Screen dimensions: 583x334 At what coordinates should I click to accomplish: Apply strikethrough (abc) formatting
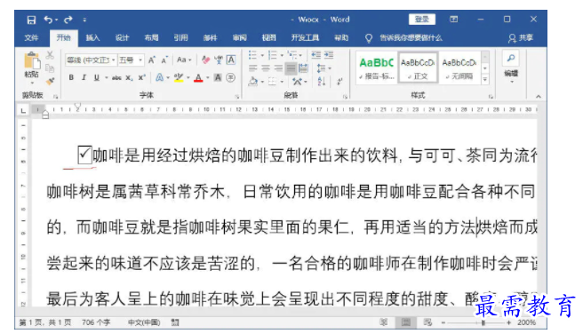coord(116,77)
